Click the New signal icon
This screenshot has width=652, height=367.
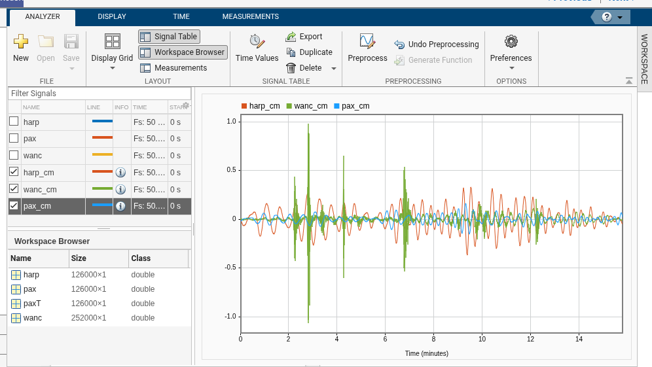(21, 42)
